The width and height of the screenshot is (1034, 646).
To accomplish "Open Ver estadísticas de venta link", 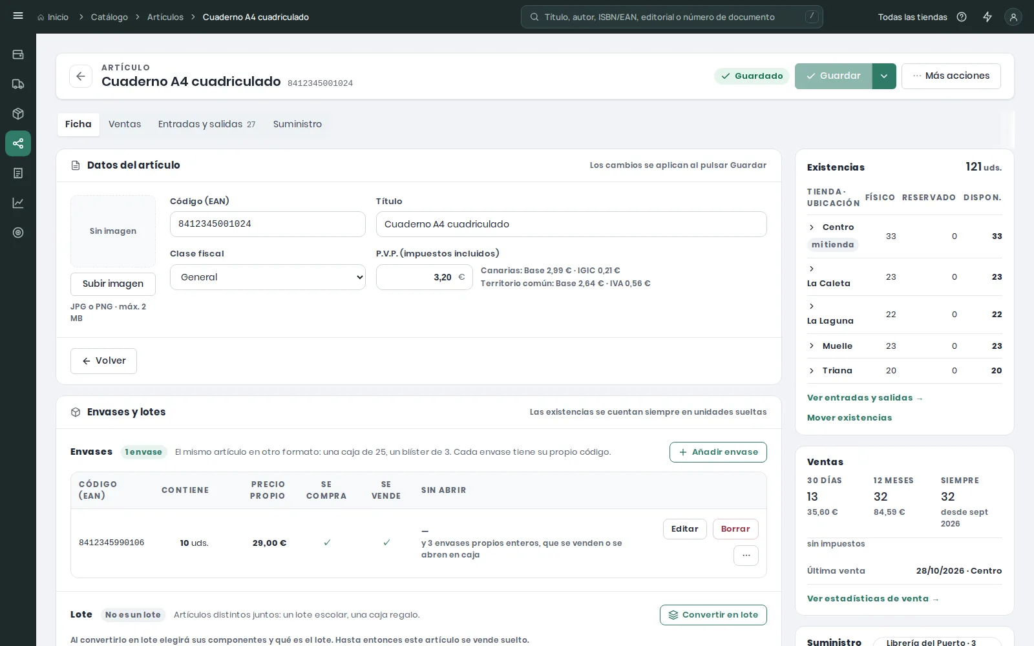I will [x=873, y=599].
